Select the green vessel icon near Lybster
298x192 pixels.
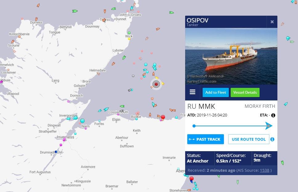[x=124, y=57]
